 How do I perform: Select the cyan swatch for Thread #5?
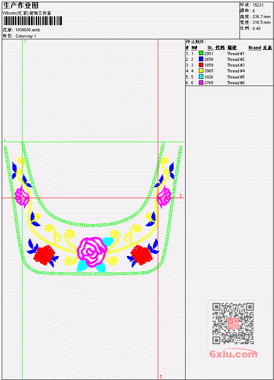[201, 77]
